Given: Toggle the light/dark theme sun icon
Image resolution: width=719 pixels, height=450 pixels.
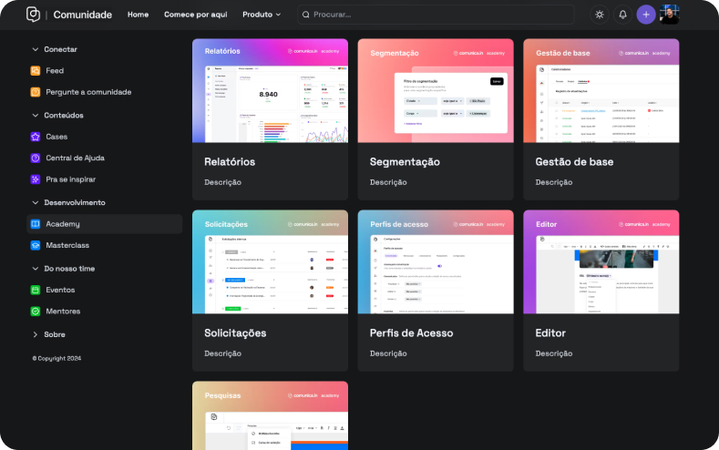Looking at the screenshot, I should coord(600,15).
